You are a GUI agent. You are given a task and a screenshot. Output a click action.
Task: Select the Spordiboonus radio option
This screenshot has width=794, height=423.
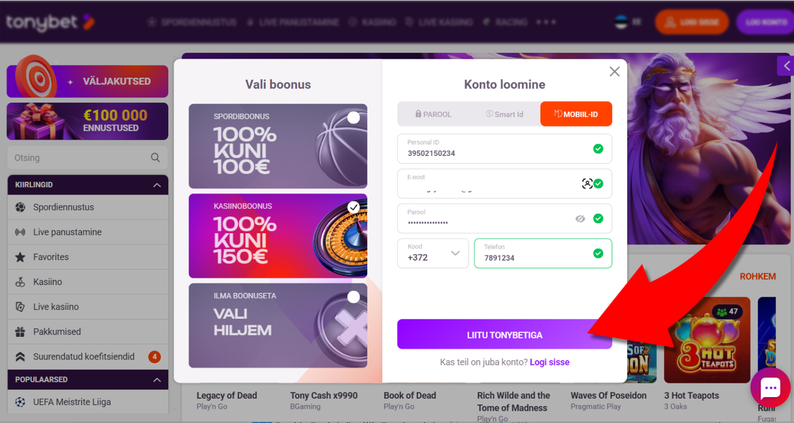[354, 118]
